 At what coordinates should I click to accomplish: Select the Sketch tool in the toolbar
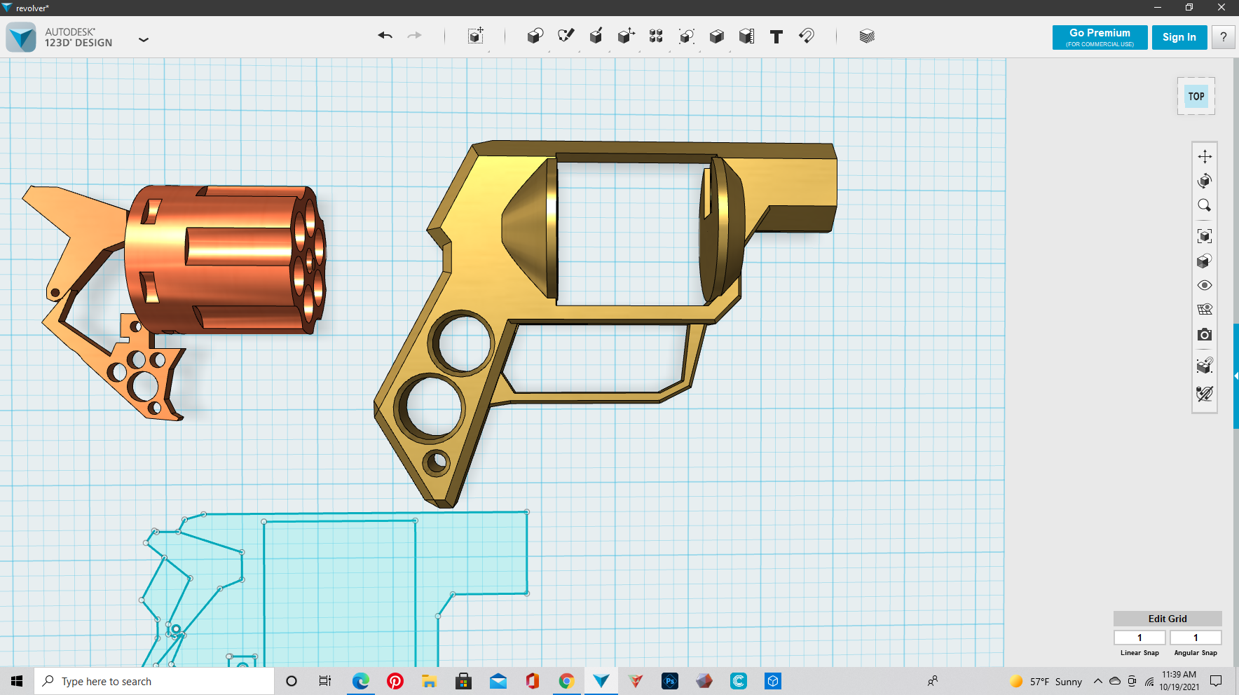click(x=566, y=36)
